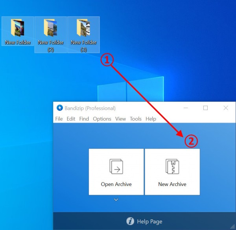The height and width of the screenshot is (230, 236).
Task: Click the Open Archive tile icon
Action: (116, 166)
